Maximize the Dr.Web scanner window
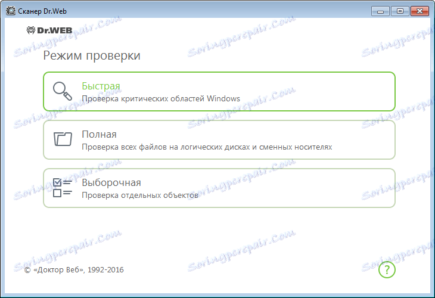 click(x=400, y=11)
